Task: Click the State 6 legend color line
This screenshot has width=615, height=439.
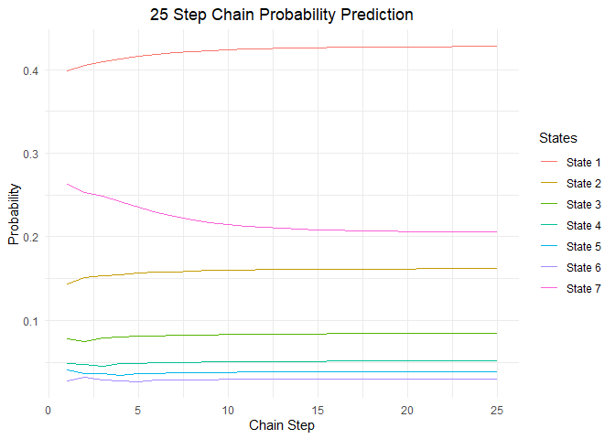Action: 549,267
